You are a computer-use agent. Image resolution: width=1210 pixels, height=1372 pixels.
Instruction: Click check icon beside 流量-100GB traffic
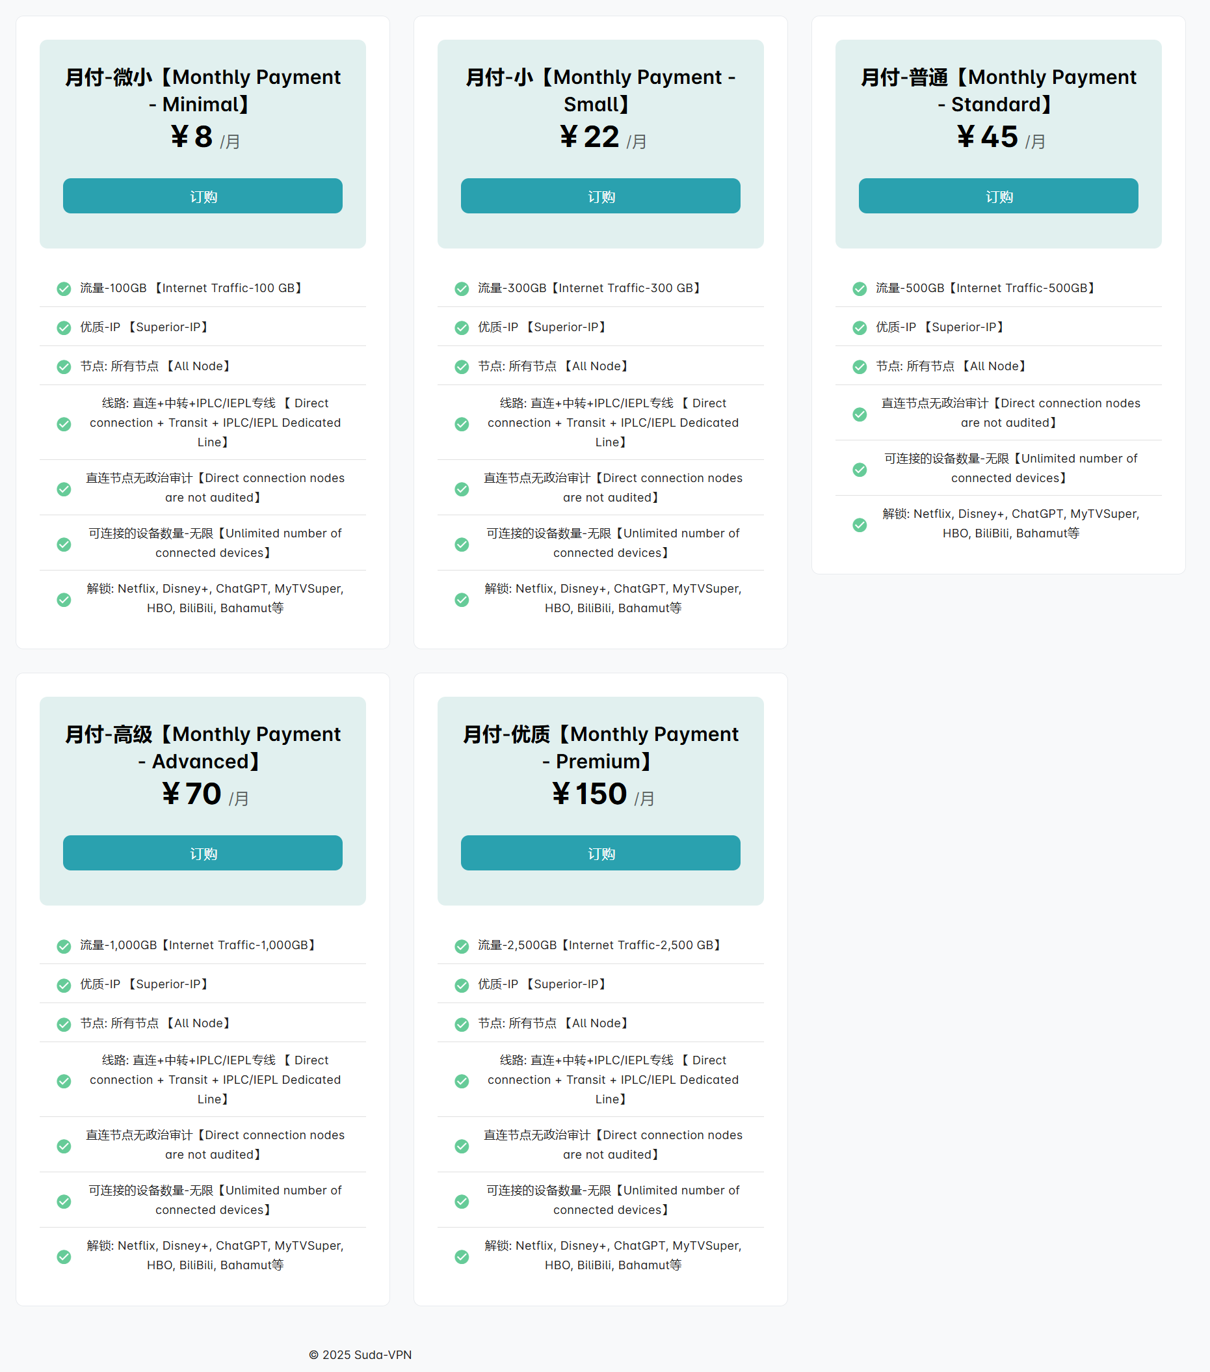64,289
